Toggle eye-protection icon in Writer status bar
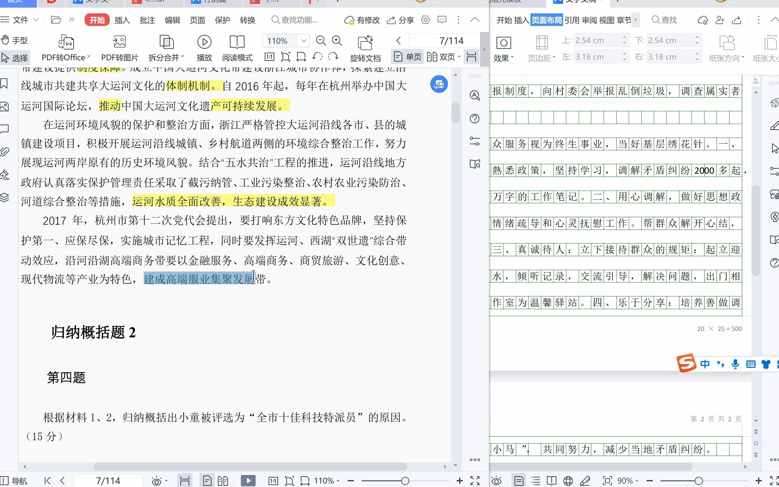The width and height of the screenshot is (779, 487). [x=496, y=481]
